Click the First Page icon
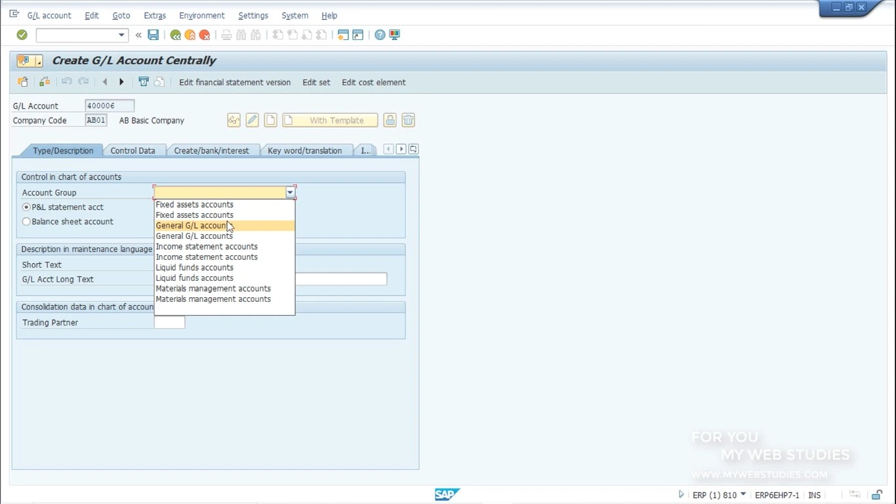 tap(277, 35)
